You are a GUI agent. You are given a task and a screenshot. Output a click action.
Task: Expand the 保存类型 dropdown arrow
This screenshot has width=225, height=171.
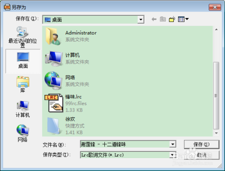pos(173,155)
